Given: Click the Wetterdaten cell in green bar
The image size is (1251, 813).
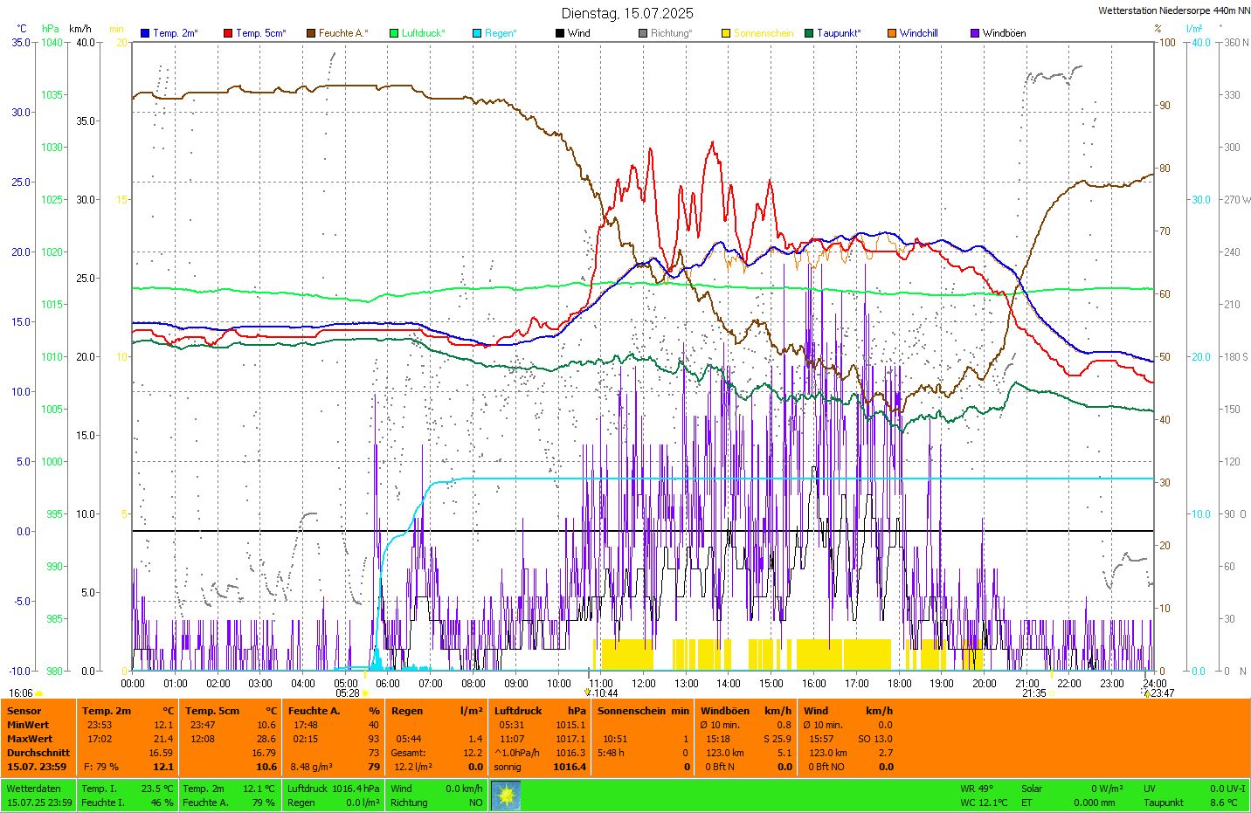Looking at the screenshot, I should (x=33, y=789).
